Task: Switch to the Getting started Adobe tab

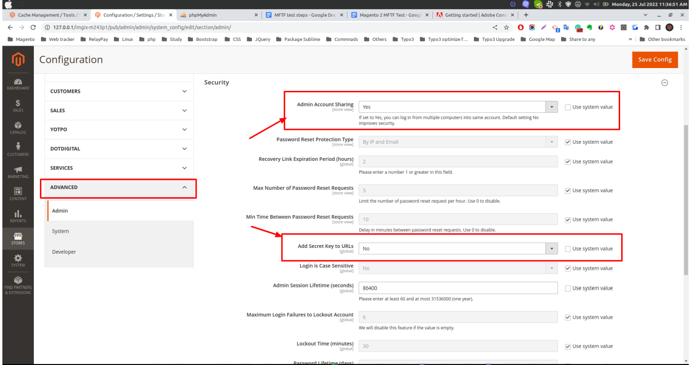Action: point(476,15)
